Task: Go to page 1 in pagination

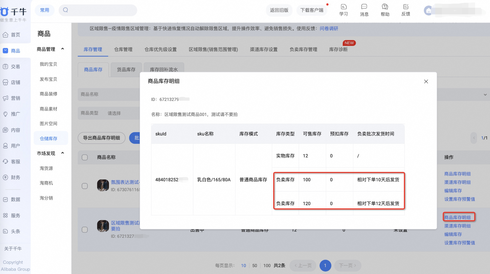Action: click(x=325, y=266)
